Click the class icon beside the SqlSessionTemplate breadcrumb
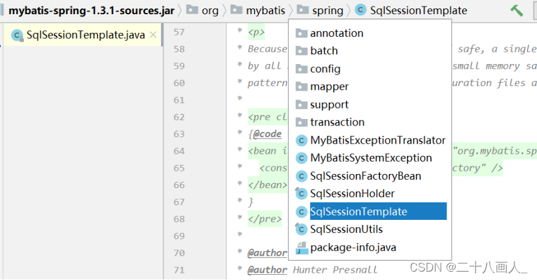Image resolution: width=537 pixels, height=280 pixels. (361, 10)
